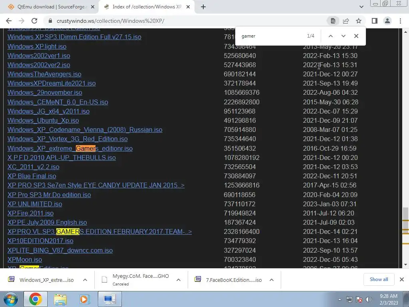Open WindowsXPDreamLite2021.iso link
Screen dimensions: 409x307
tap(52, 83)
